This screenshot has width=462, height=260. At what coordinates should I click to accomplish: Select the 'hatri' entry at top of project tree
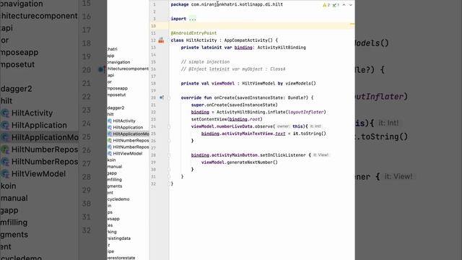point(113,49)
